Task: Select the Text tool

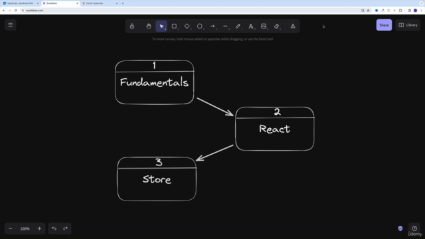Action: click(x=251, y=27)
